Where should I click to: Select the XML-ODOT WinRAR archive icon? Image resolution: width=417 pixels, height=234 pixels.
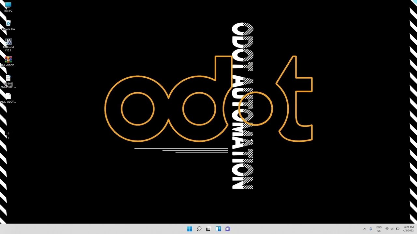click(8, 62)
